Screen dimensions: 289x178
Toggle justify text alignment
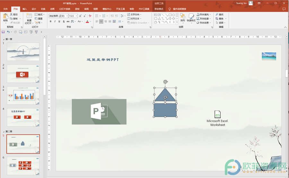pos(110,21)
